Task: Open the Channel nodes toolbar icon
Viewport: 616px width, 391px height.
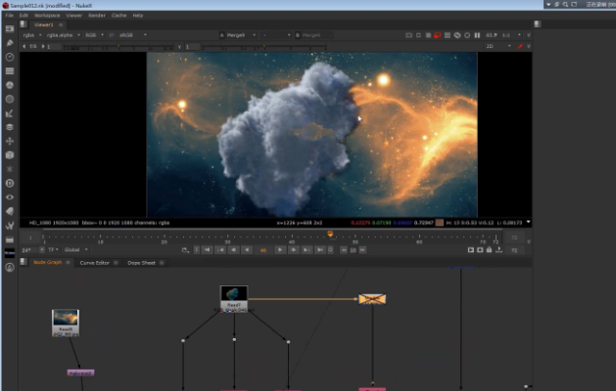Action: (x=10, y=71)
